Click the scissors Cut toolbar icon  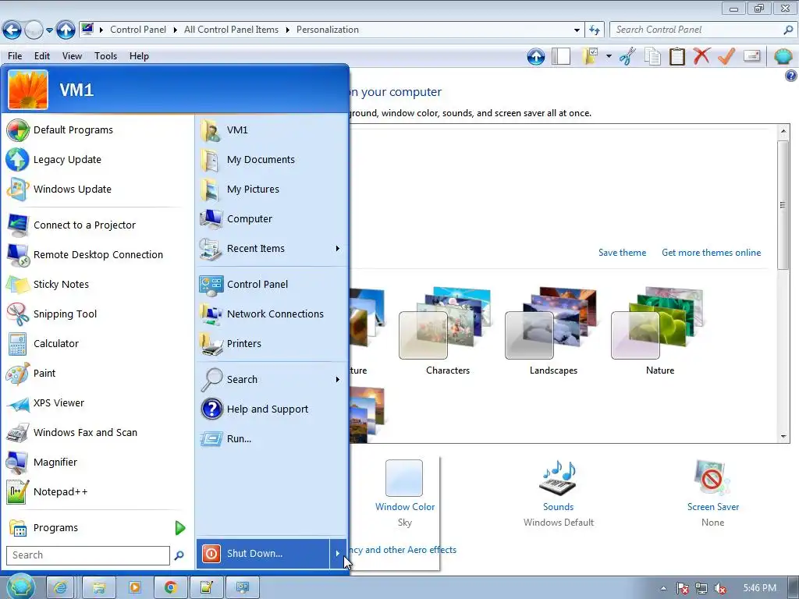point(628,56)
